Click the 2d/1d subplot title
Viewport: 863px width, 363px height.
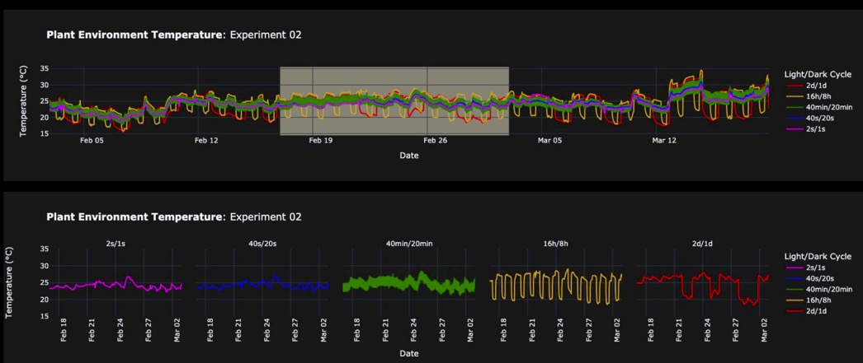click(702, 242)
